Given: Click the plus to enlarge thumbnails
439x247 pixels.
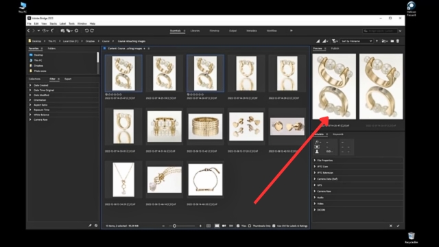Looking at the screenshot, I should tap(200, 226).
